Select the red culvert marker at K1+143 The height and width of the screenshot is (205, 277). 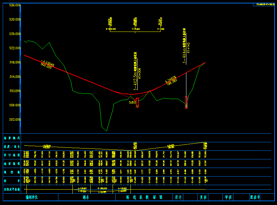pyautogui.click(x=186, y=102)
